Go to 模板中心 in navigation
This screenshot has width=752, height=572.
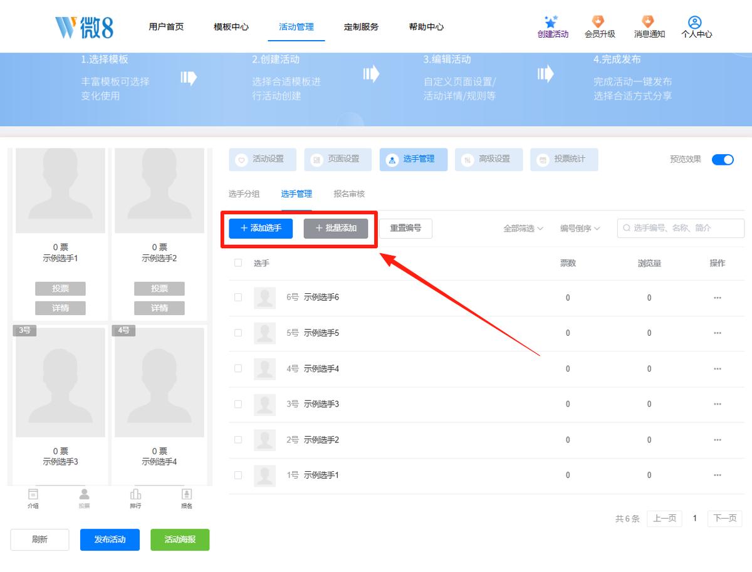pyautogui.click(x=231, y=27)
